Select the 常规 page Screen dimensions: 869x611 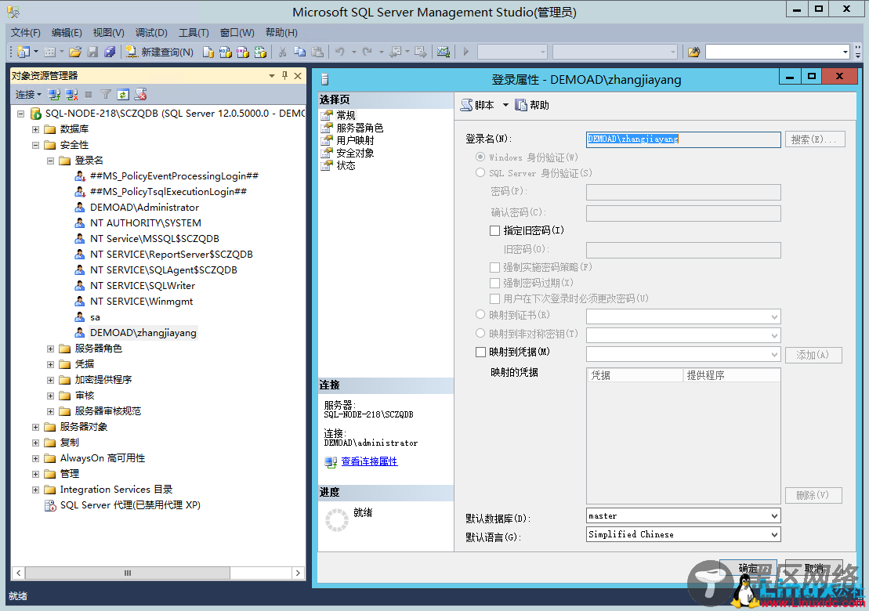click(x=346, y=115)
